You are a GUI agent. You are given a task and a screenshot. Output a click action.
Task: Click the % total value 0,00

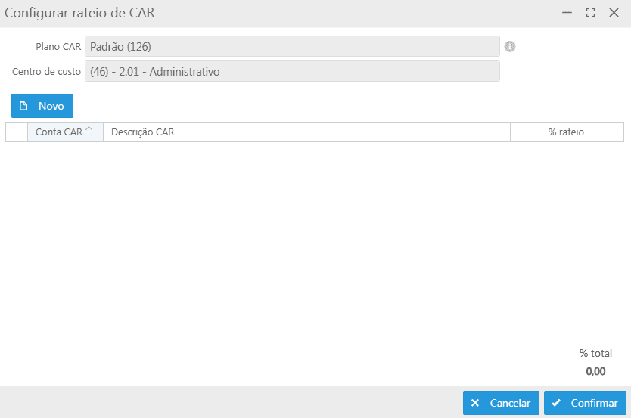pyautogui.click(x=595, y=371)
